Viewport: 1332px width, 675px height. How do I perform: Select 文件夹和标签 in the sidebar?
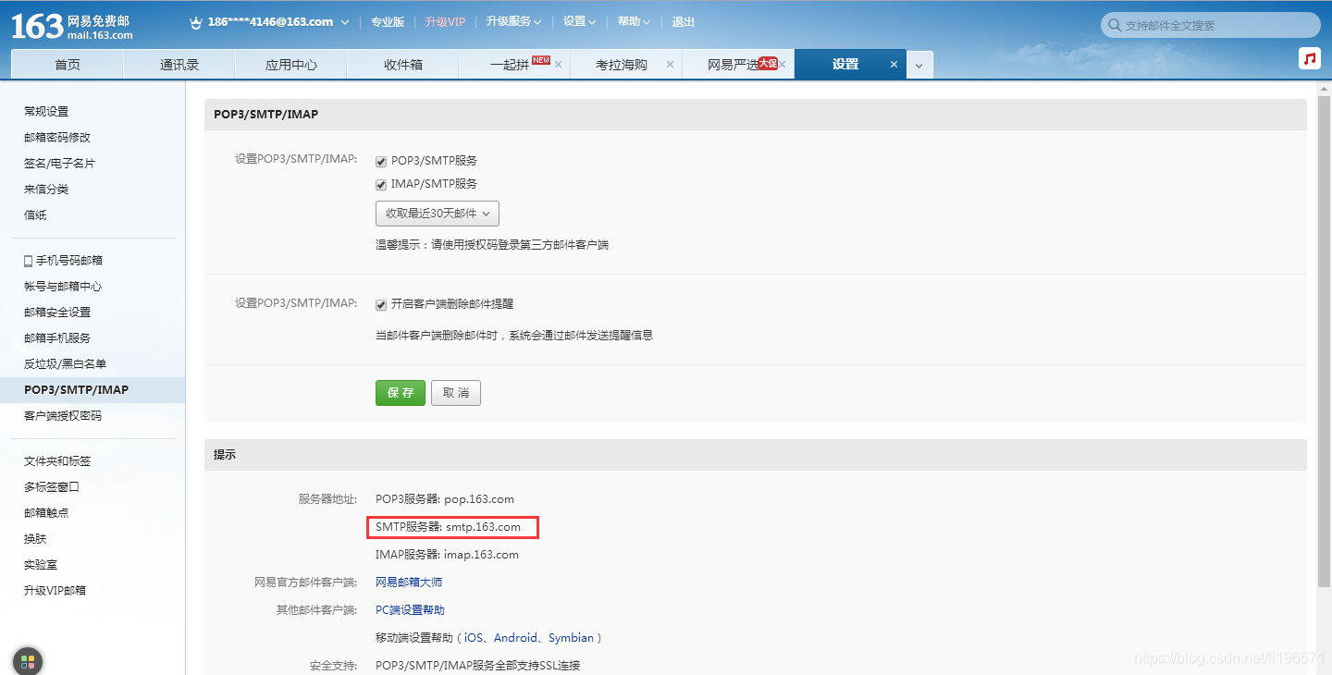[57, 461]
